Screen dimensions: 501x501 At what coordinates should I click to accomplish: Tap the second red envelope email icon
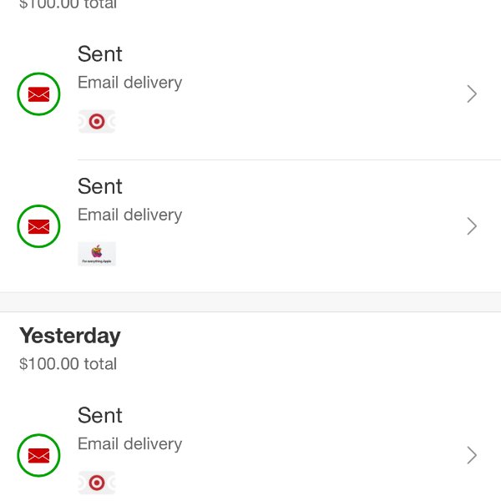[38, 226]
